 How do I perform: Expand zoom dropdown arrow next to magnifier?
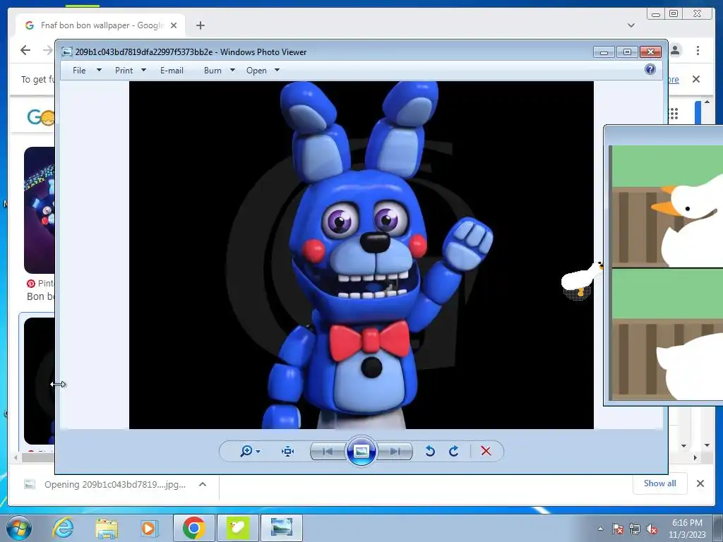258,452
